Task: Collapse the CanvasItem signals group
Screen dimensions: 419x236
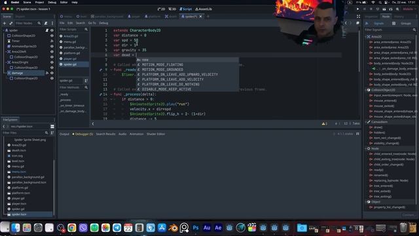Action: [x=366, y=122]
